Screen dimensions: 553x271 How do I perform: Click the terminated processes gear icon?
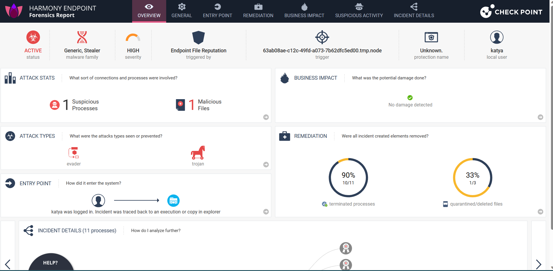click(325, 204)
